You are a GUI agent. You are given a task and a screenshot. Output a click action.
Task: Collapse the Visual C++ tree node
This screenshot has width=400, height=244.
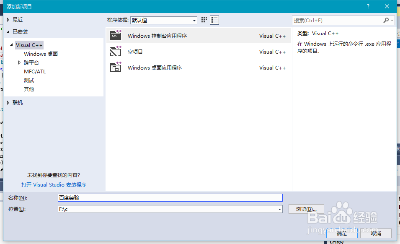11,45
